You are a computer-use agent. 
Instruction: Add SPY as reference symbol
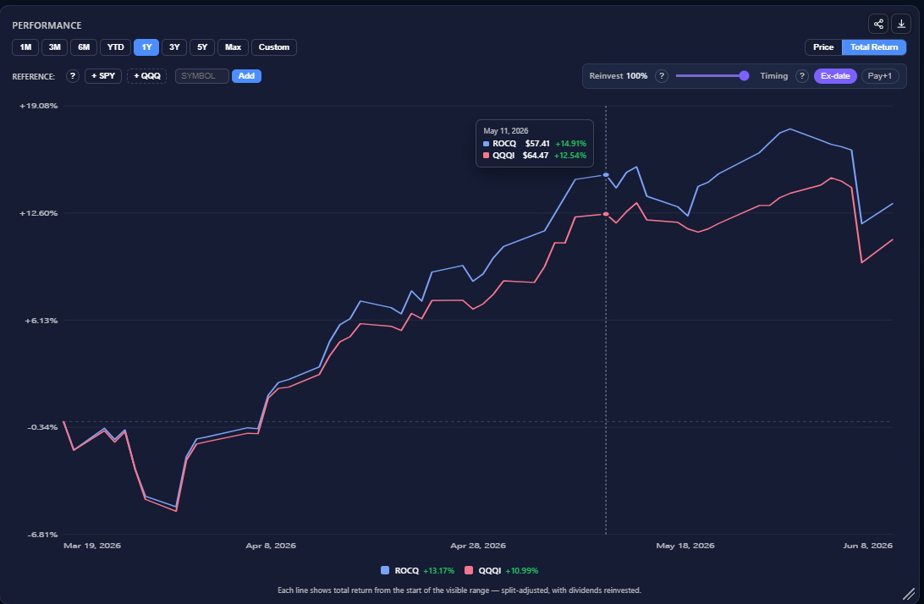[103, 76]
